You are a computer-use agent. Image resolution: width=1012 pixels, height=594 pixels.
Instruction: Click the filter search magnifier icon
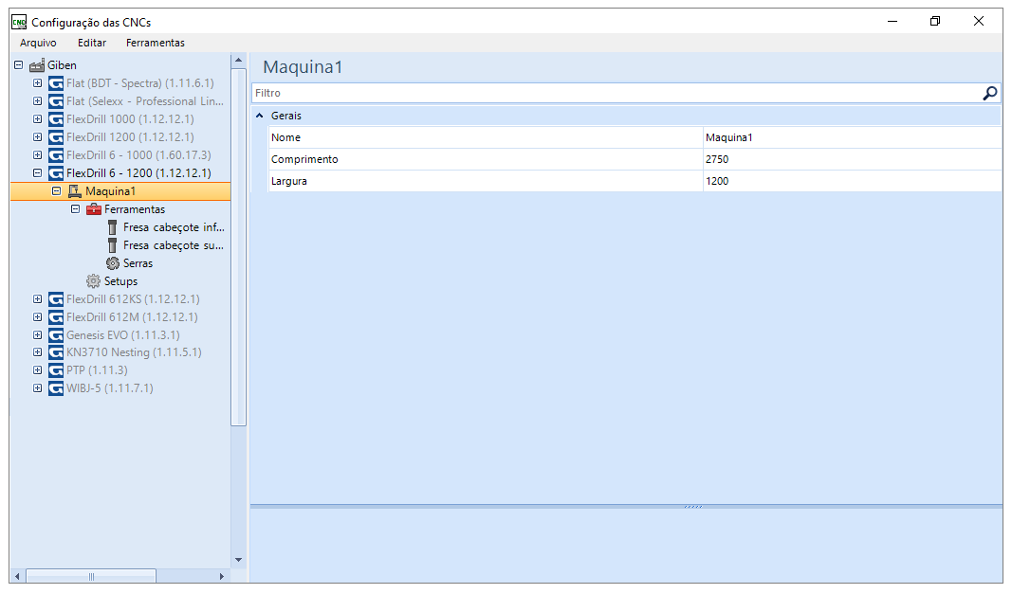989,94
